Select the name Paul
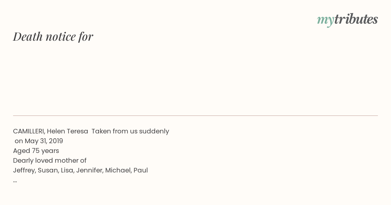 coord(141,171)
